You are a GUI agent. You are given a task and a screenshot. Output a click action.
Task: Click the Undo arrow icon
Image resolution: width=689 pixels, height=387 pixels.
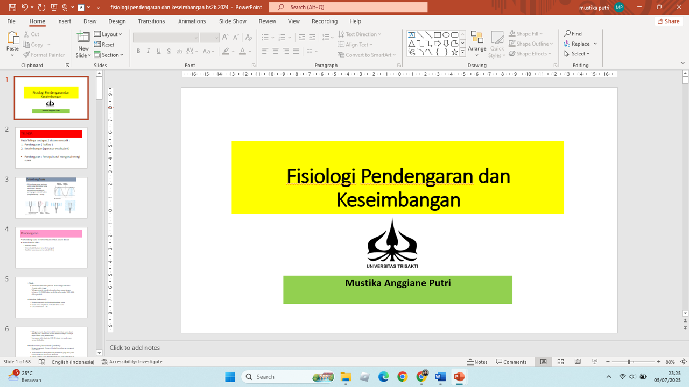pos(25,8)
